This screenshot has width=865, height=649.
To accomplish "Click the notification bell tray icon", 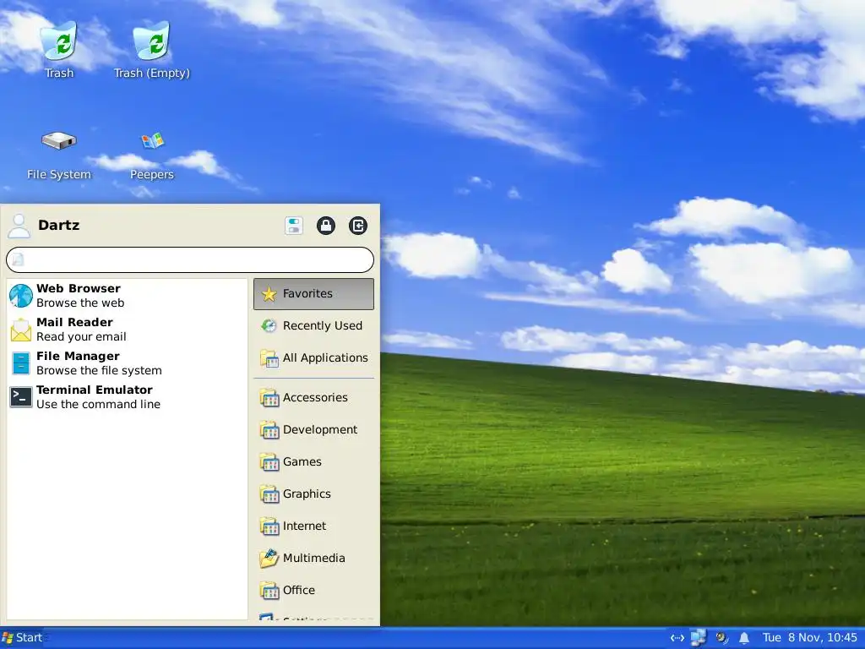I will pyautogui.click(x=744, y=638).
